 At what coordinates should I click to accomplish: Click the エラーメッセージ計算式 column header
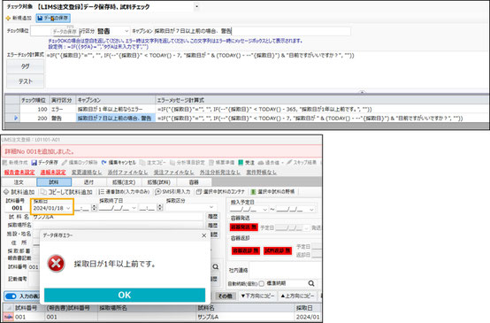pos(322,100)
